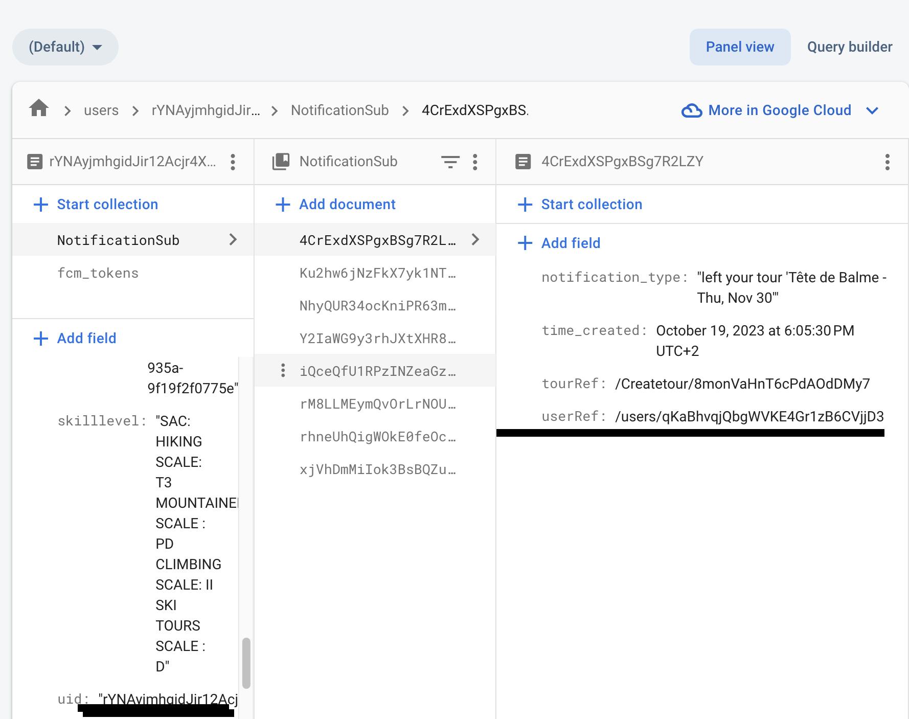Open NotificationSub collection three-dot menu
The height and width of the screenshot is (719, 909).
tap(475, 162)
